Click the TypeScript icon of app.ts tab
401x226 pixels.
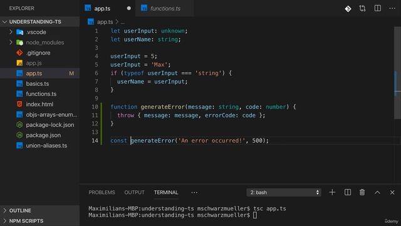(88, 8)
